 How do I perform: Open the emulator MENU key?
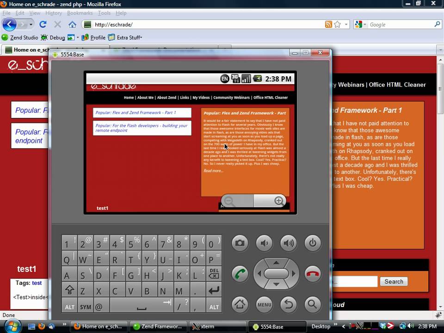[264, 304]
